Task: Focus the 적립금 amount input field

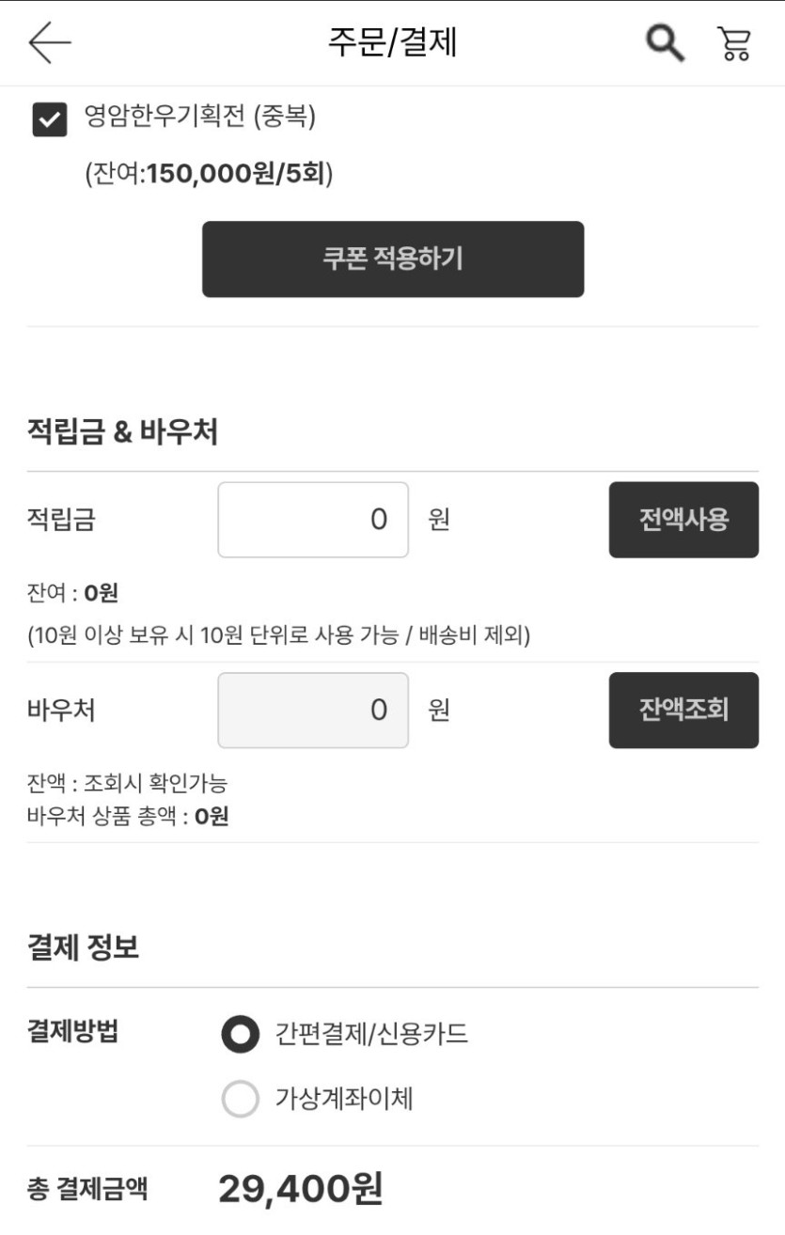Action: coord(313,520)
